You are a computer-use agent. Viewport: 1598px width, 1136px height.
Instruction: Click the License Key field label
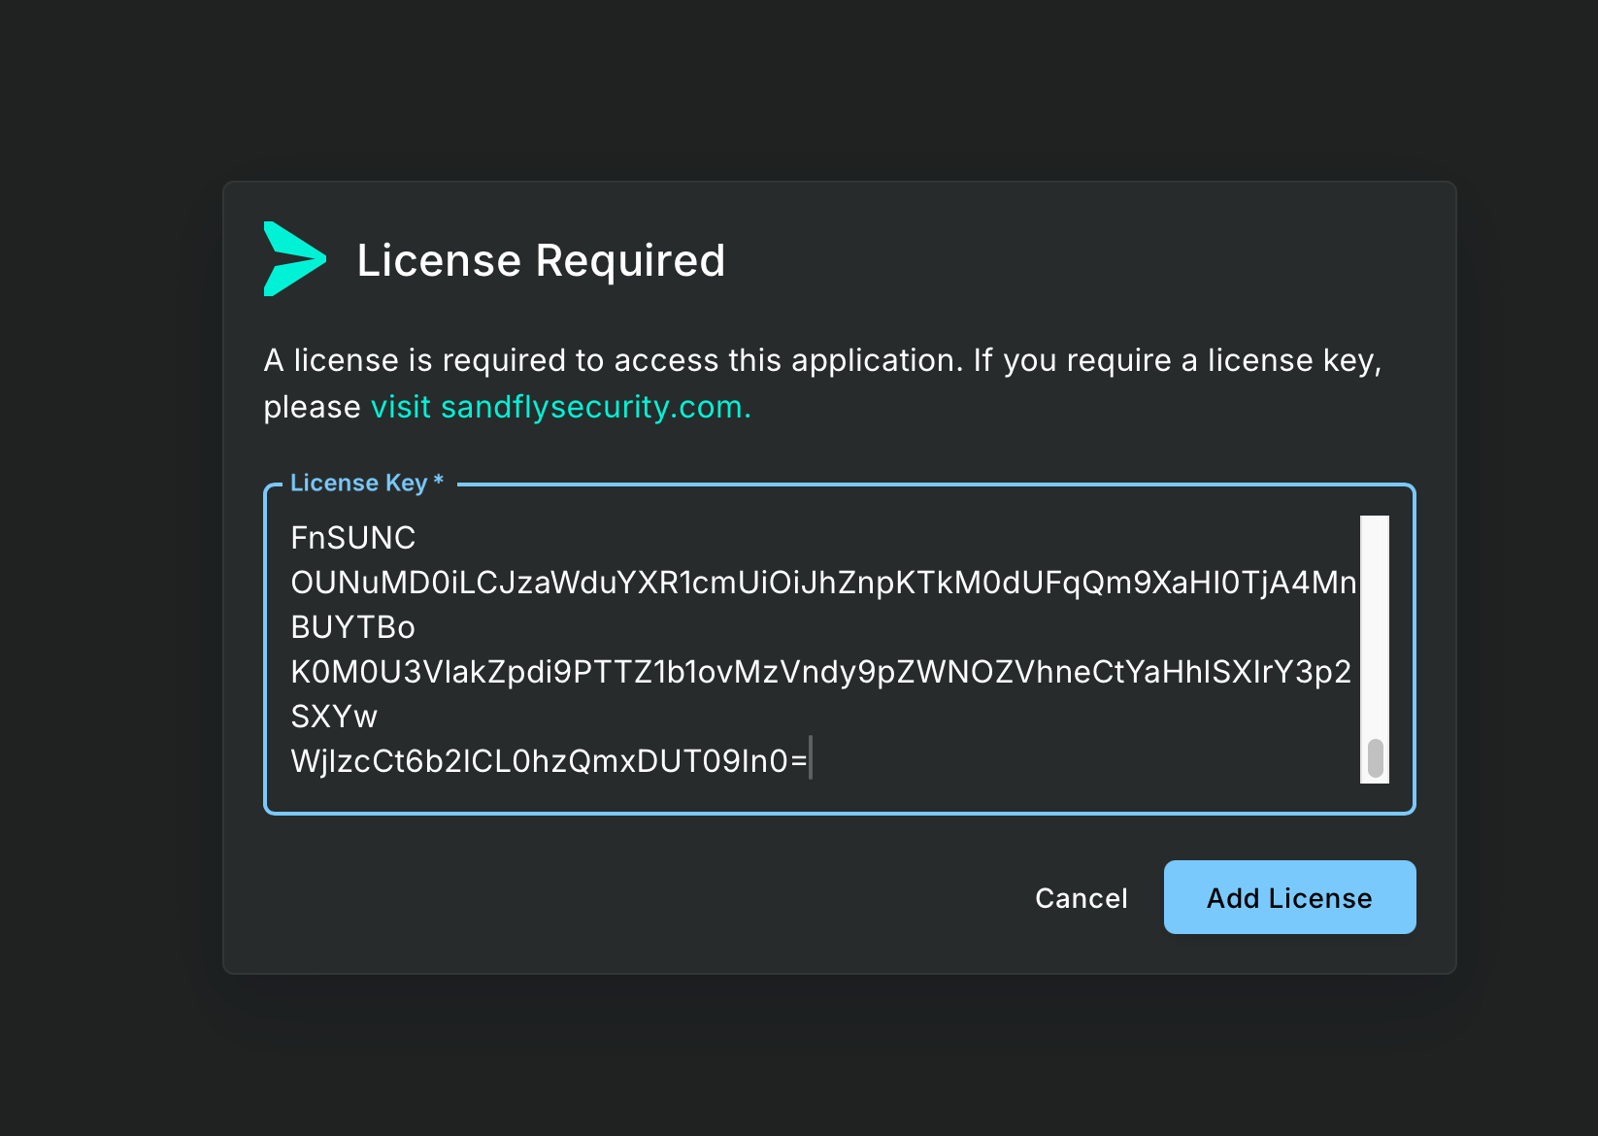358,483
